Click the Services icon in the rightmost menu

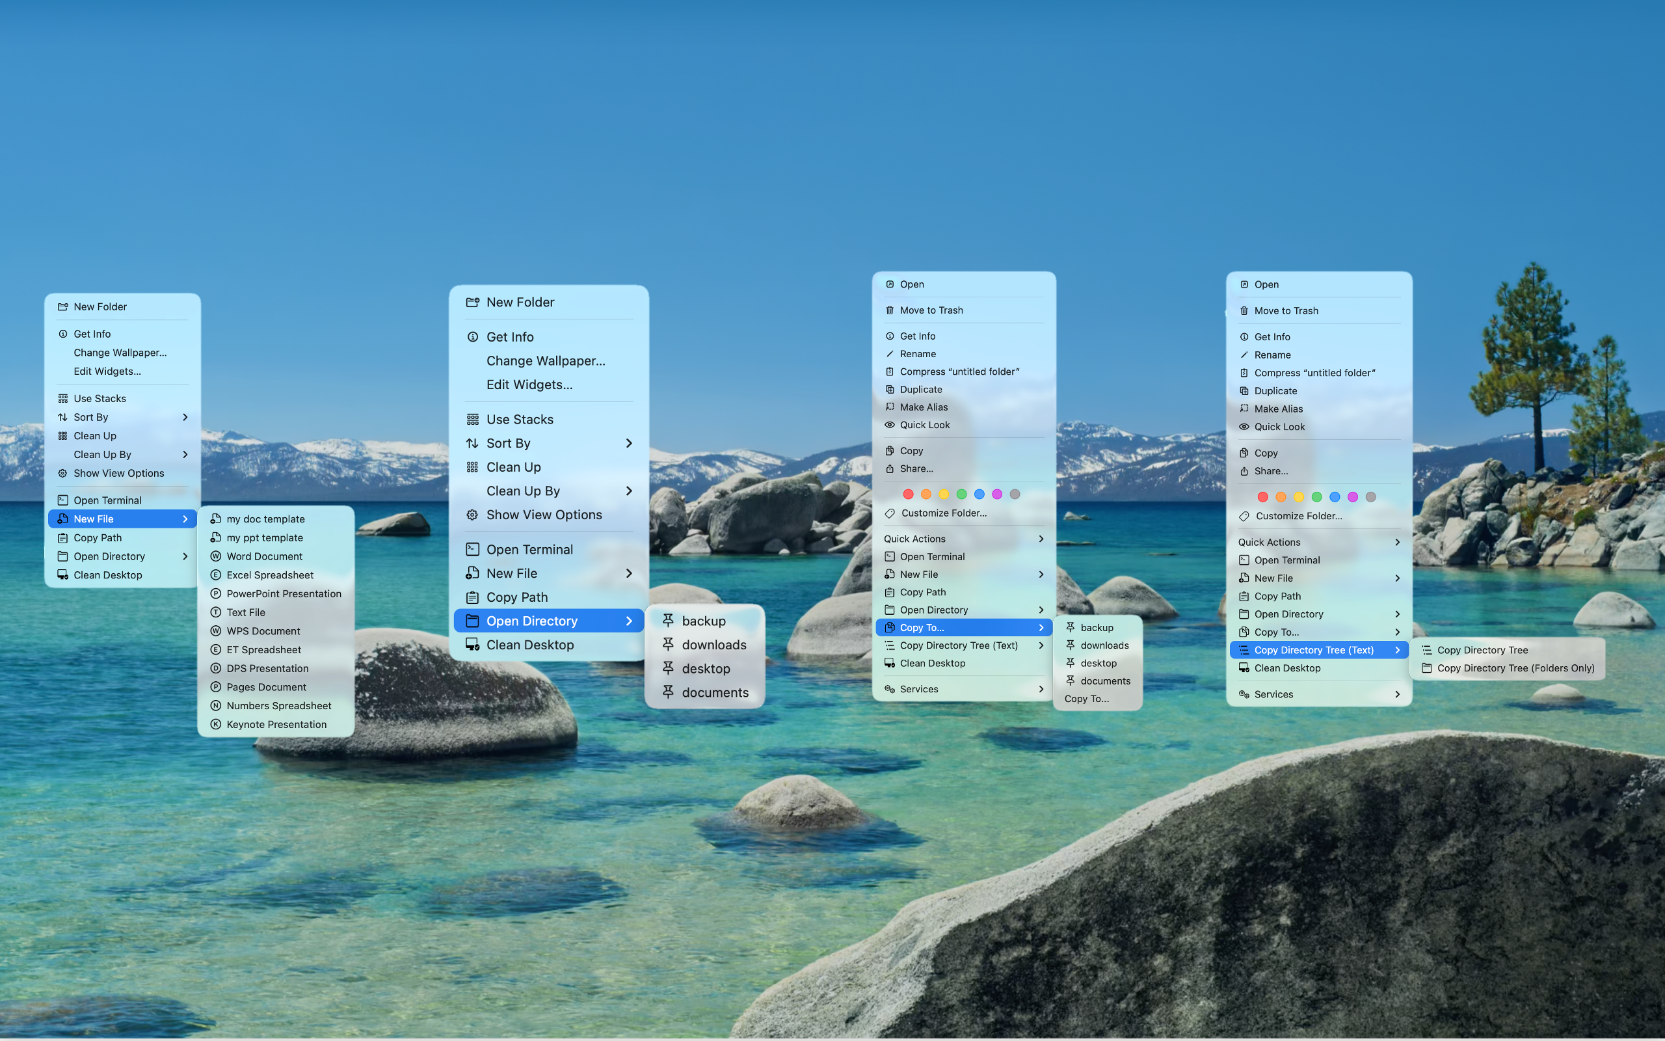1244,695
